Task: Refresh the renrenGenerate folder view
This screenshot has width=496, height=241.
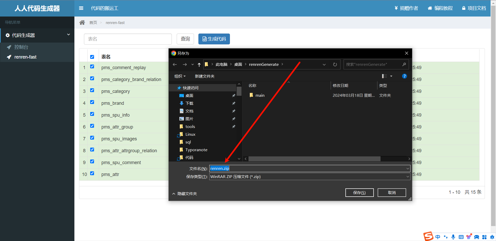Action: coord(335,65)
